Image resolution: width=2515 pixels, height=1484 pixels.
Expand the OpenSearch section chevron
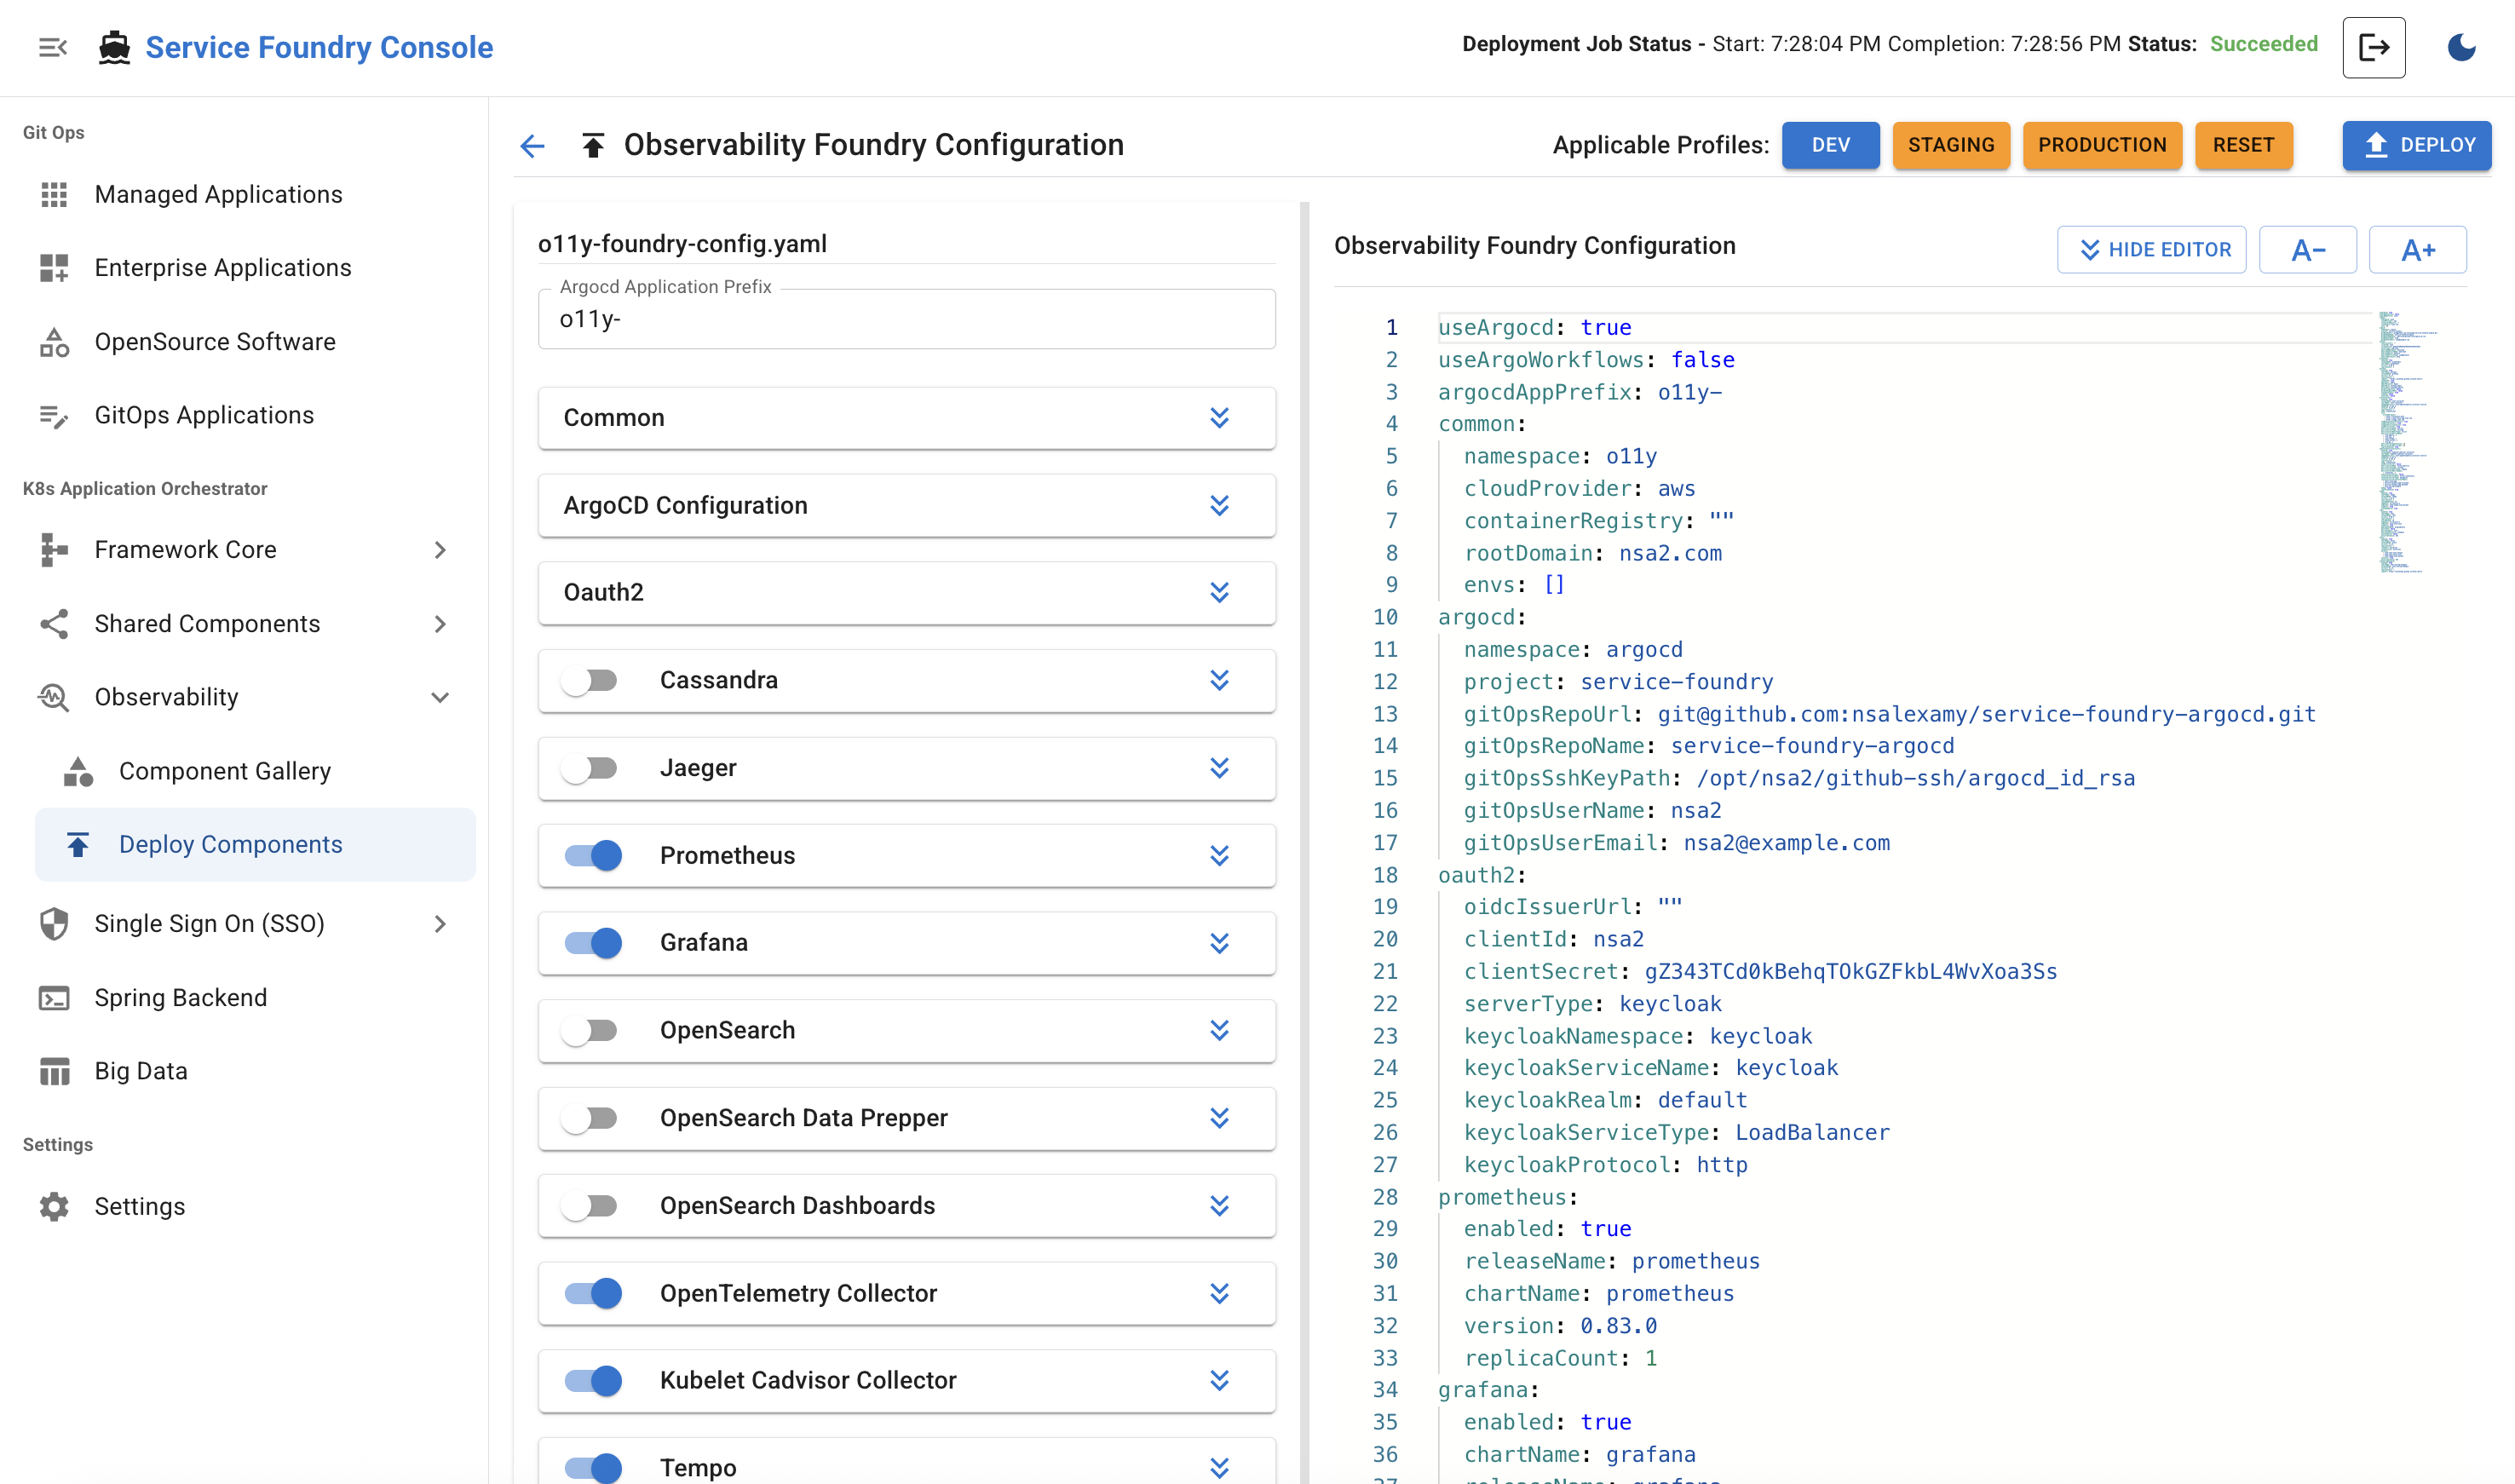[1219, 1031]
